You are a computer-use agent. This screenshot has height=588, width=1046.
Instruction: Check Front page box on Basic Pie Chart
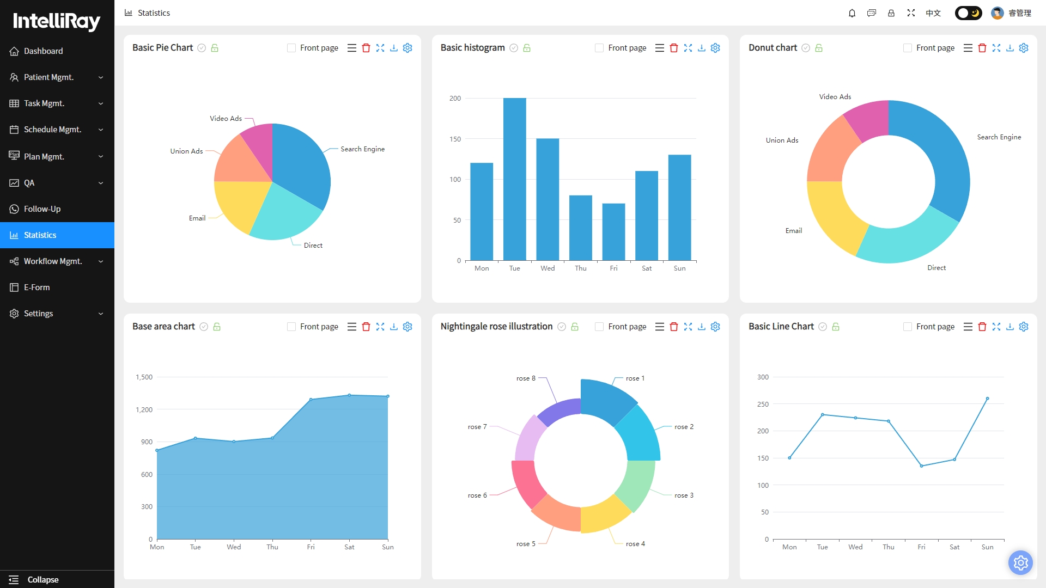(x=291, y=48)
